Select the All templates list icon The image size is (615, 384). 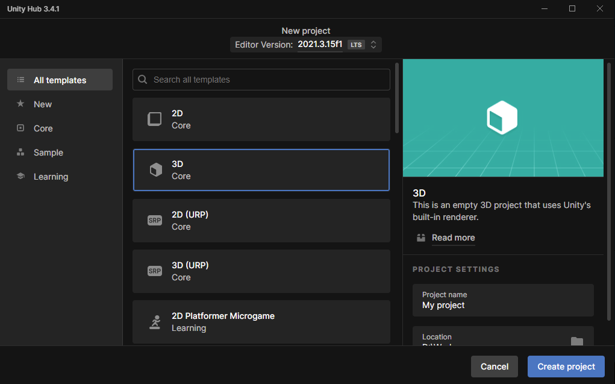coord(21,80)
